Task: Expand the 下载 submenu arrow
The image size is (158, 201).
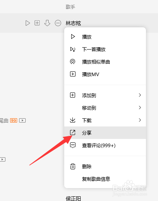Action: 140,120
